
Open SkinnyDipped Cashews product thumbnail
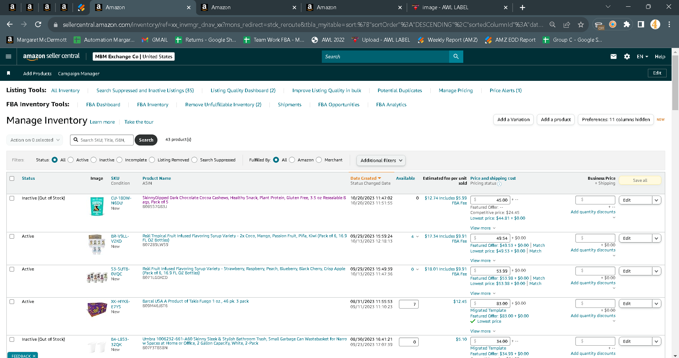[x=97, y=206]
